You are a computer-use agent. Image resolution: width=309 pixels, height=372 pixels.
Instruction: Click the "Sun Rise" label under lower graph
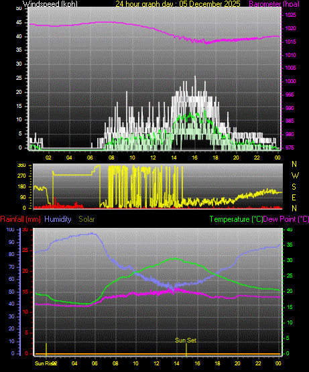(x=44, y=363)
